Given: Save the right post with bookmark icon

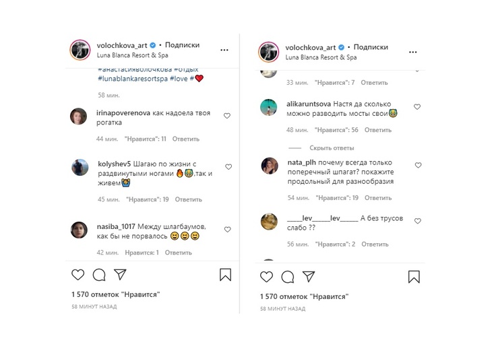Looking at the screenshot, I should tap(414, 277).
